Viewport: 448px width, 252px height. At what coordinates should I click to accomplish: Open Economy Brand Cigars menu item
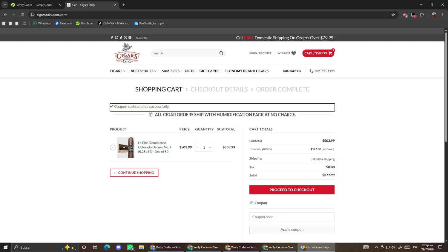246,71
